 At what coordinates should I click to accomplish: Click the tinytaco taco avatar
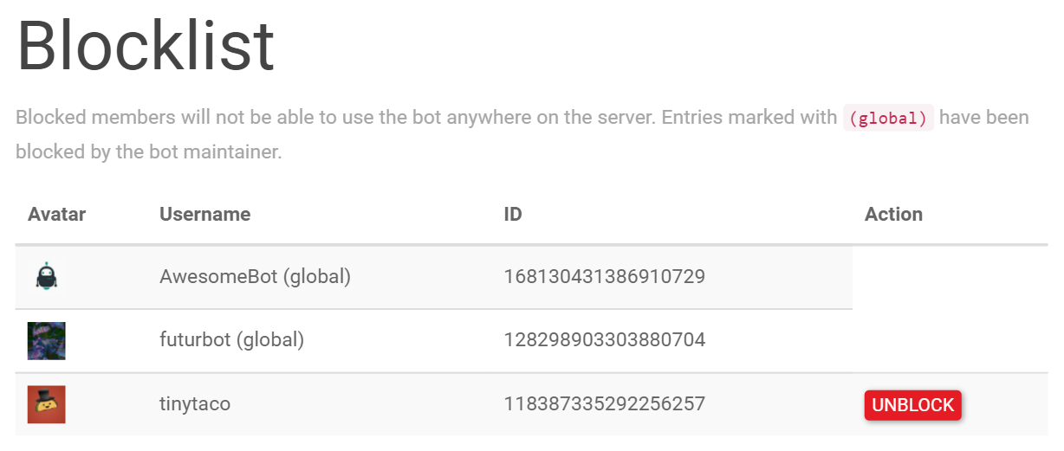47,404
